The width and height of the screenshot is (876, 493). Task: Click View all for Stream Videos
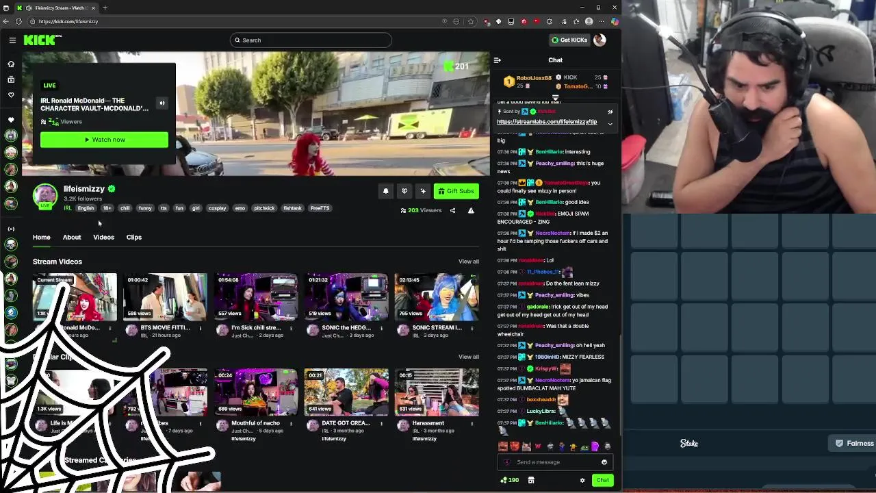469,262
